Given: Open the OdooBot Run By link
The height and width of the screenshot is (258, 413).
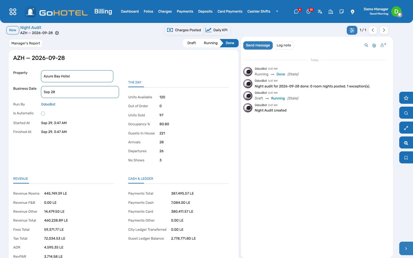Looking at the screenshot, I should click(x=48, y=104).
